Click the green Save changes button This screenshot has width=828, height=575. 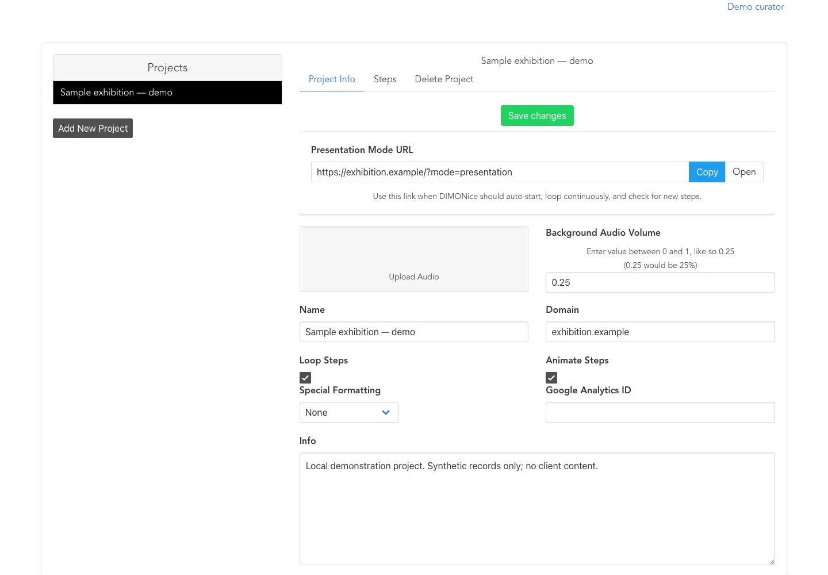click(537, 116)
